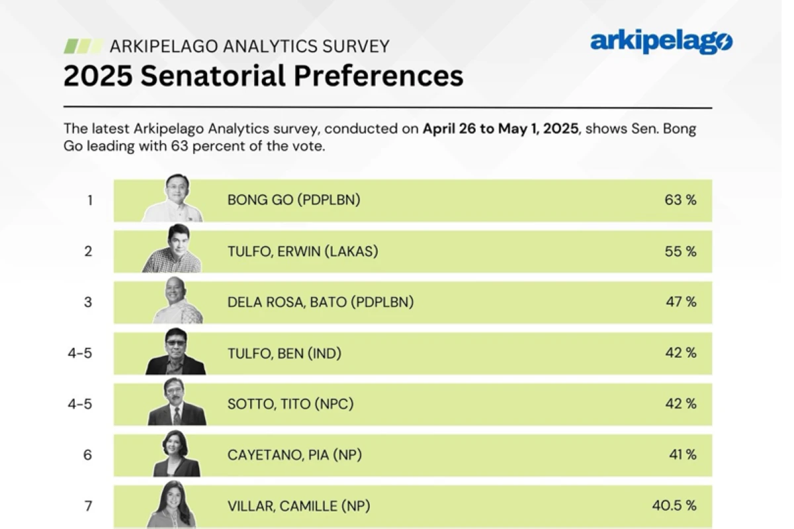Click the "DELA ROSA, BATO (PDPLBN)" text

(x=320, y=302)
